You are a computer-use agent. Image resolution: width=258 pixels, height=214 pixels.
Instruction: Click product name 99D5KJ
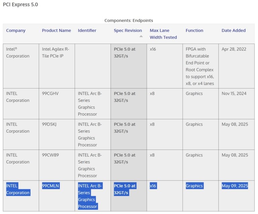[50, 124]
